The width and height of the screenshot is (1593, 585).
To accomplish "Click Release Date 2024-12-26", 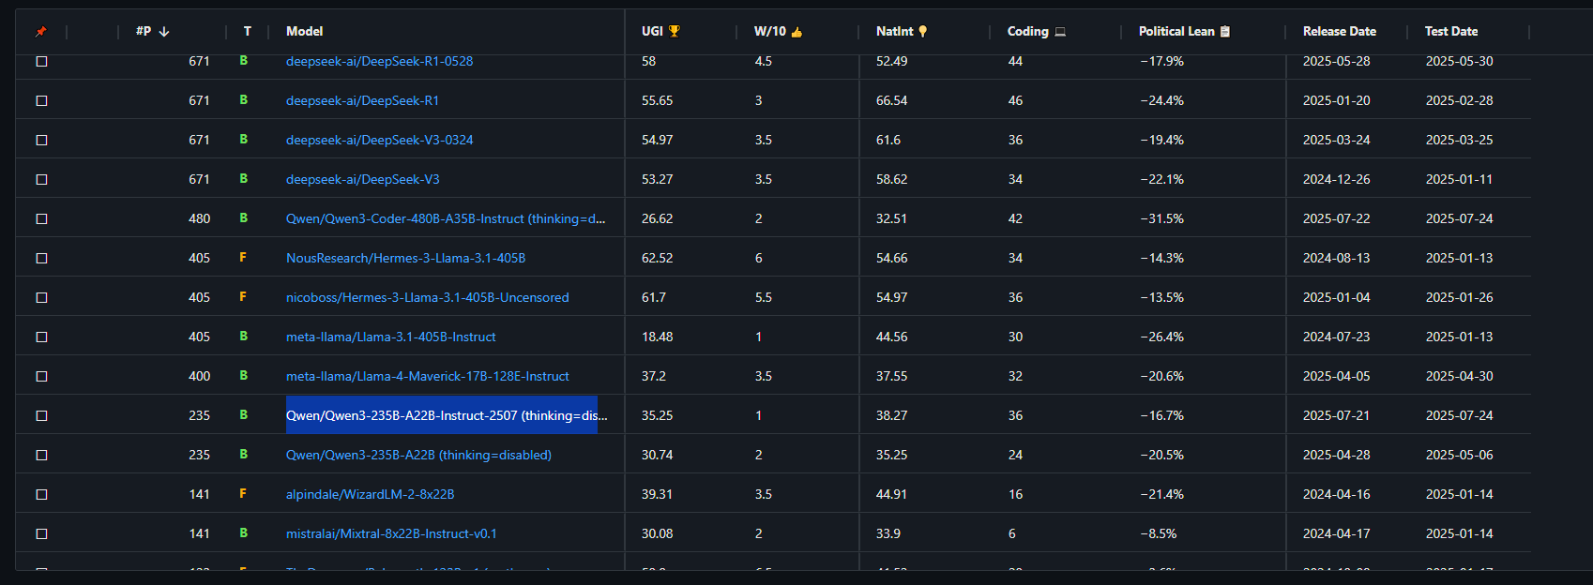I will point(1336,179).
